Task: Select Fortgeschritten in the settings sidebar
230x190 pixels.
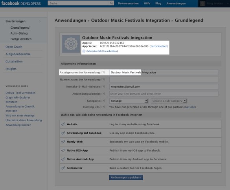Action: coord(21,39)
